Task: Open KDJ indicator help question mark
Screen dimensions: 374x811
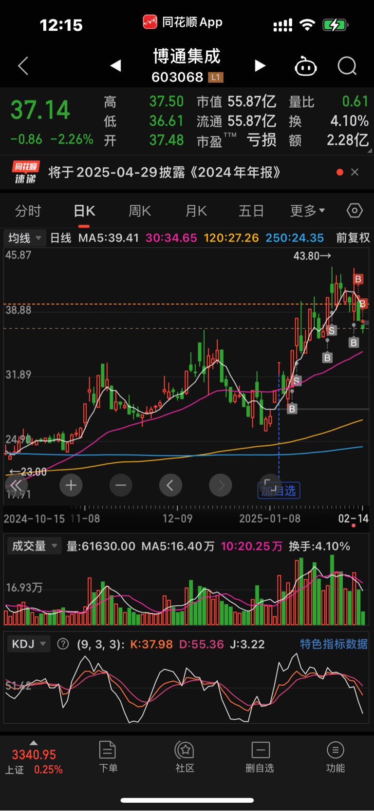Action: click(x=63, y=644)
